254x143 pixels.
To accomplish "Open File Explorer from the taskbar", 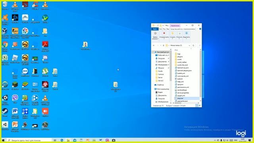I will [x=68, y=140].
